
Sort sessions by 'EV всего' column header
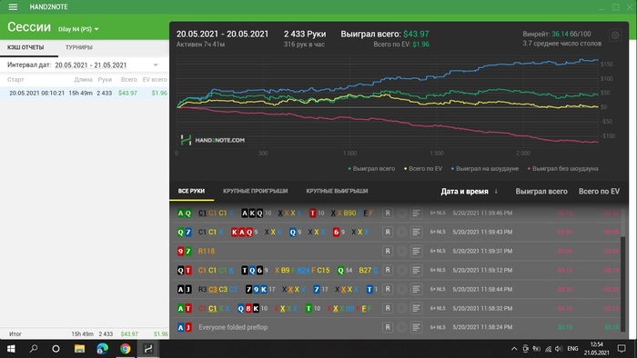click(155, 79)
